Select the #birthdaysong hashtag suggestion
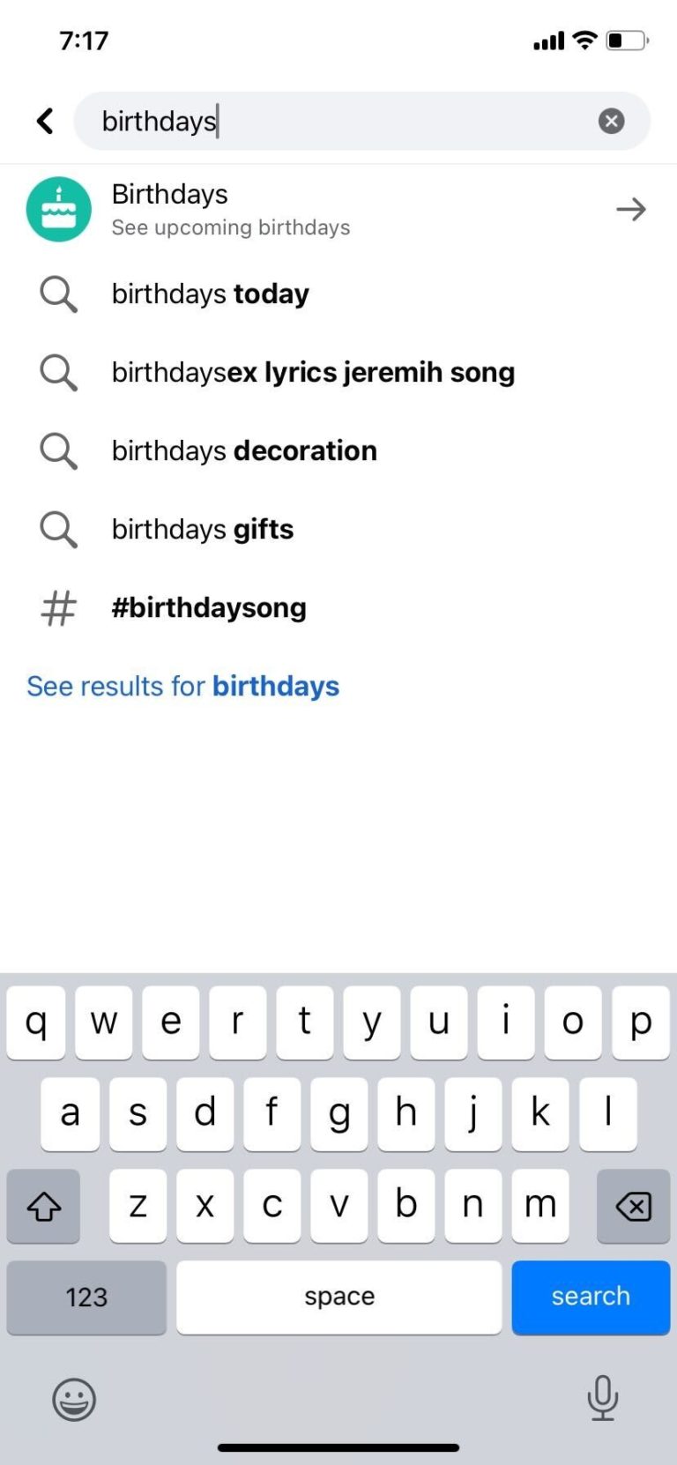This screenshot has width=677, height=1465. [209, 607]
